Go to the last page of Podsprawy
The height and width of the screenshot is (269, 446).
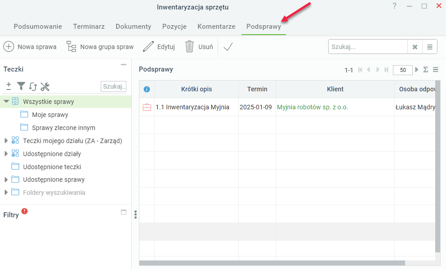[386, 69]
